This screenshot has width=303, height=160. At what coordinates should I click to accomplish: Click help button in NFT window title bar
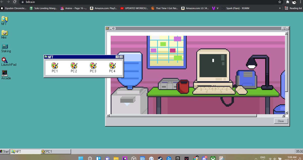coord(117,57)
